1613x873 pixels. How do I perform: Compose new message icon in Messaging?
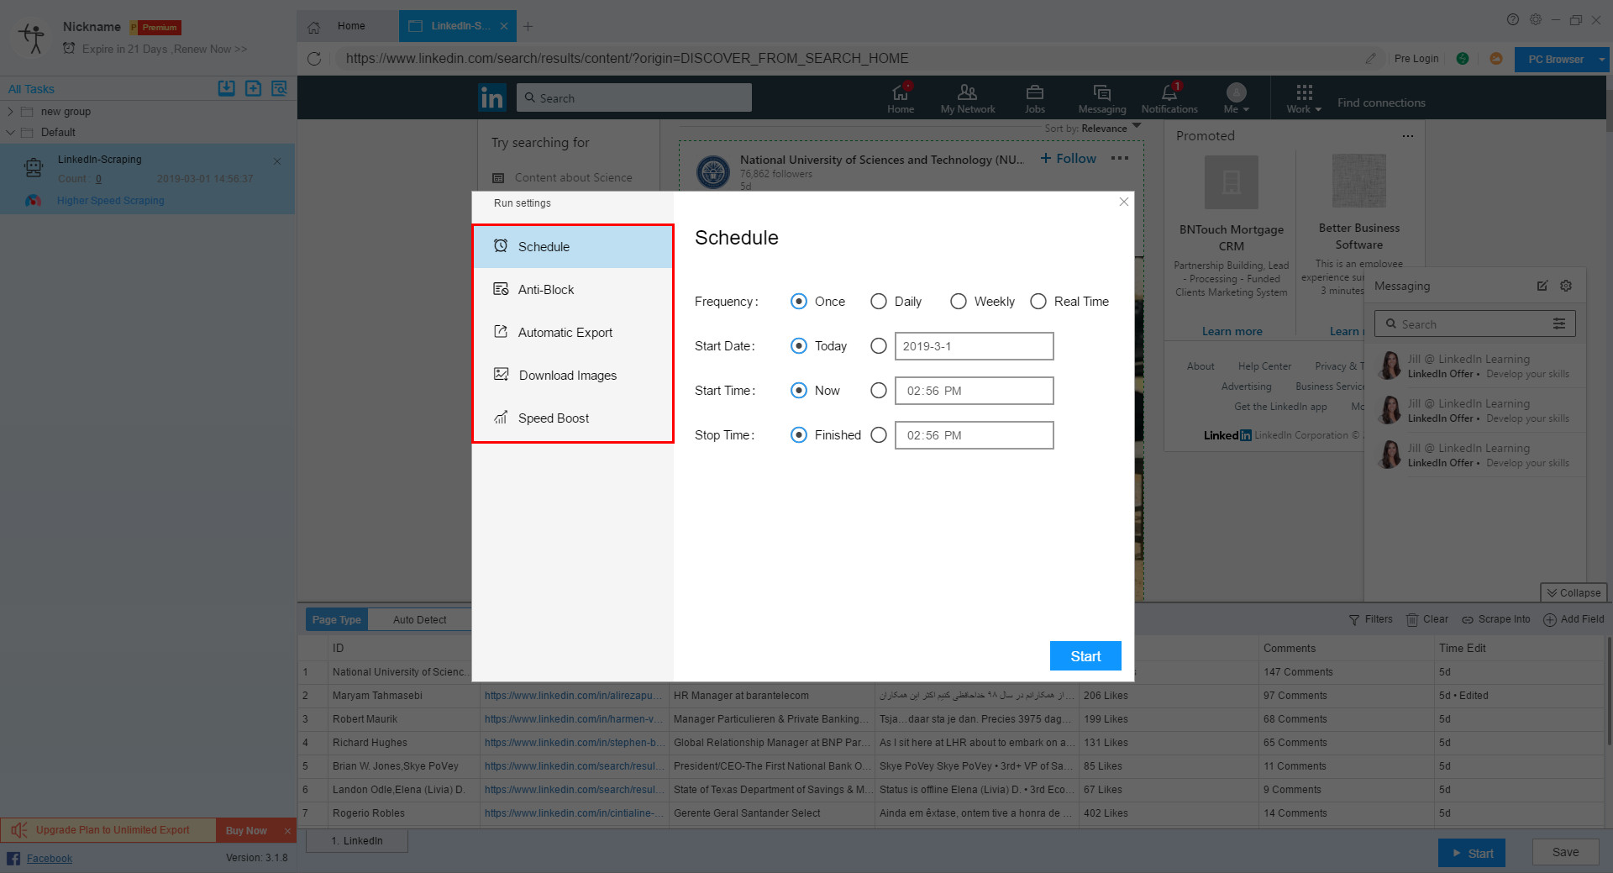point(1542,286)
